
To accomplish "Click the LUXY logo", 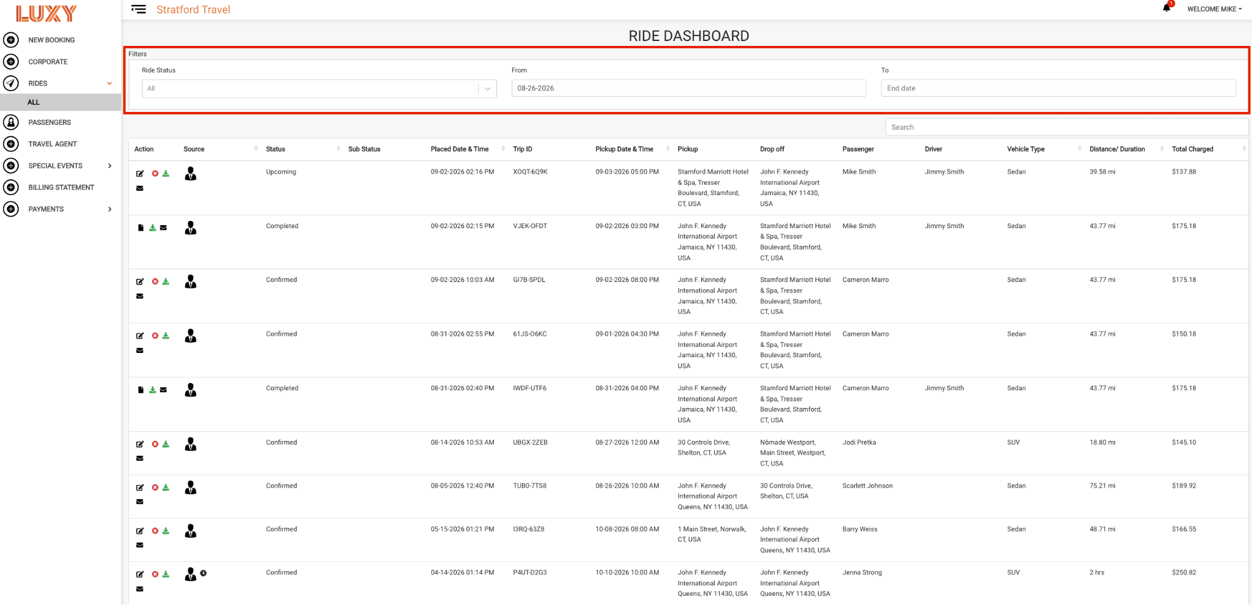I will (46, 13).
